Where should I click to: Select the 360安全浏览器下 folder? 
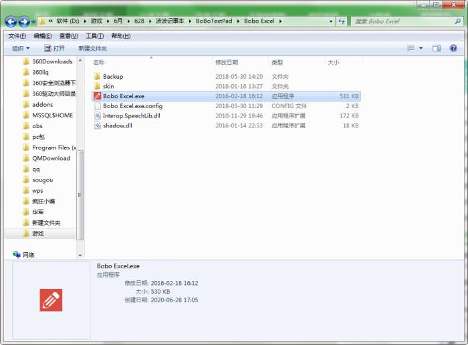[49, 83]
